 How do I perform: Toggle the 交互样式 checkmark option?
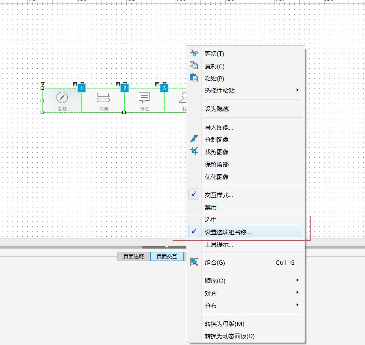click(219, 195)
